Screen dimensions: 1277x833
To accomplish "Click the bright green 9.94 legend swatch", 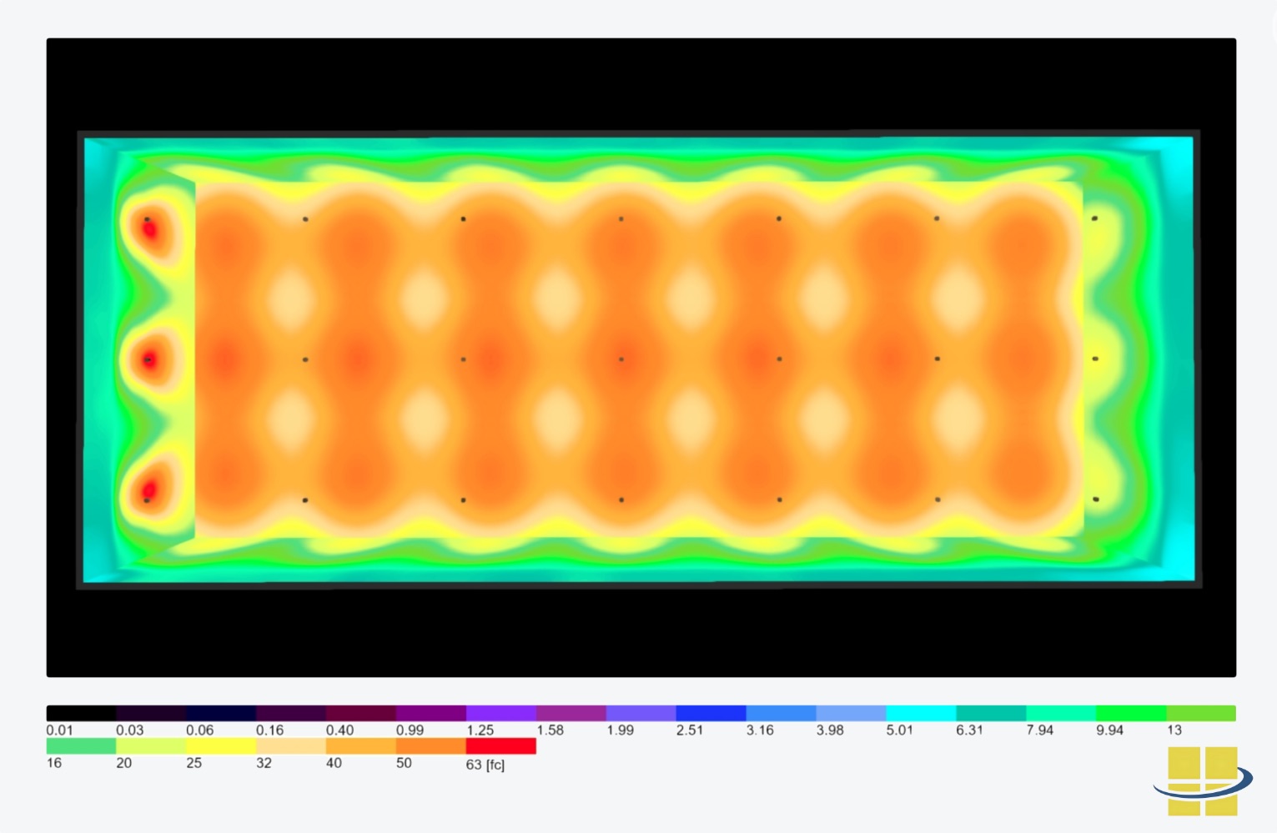I will pyautogui.click(x=1130, y=713).
